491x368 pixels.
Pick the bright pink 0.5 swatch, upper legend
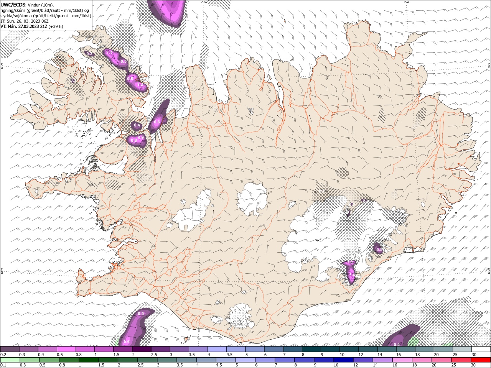(66, 349)
